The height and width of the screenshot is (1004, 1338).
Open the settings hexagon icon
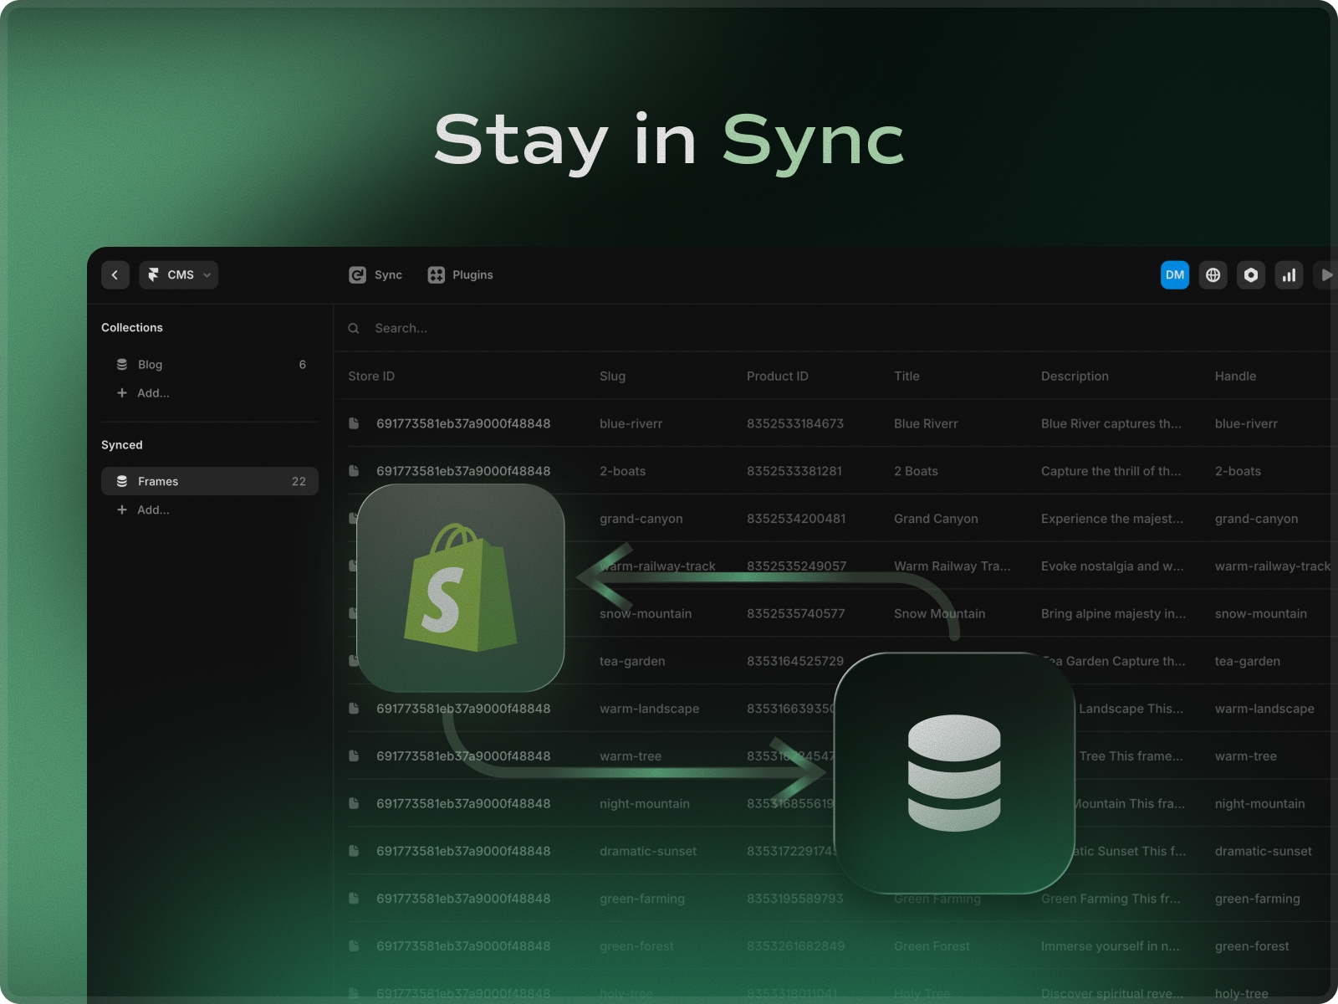point(1251,275)
